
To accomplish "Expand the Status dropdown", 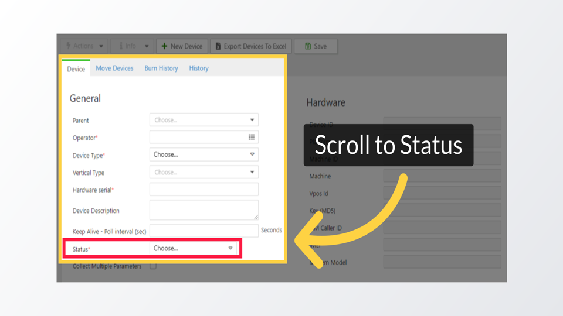I will click(x=193, y=248).
